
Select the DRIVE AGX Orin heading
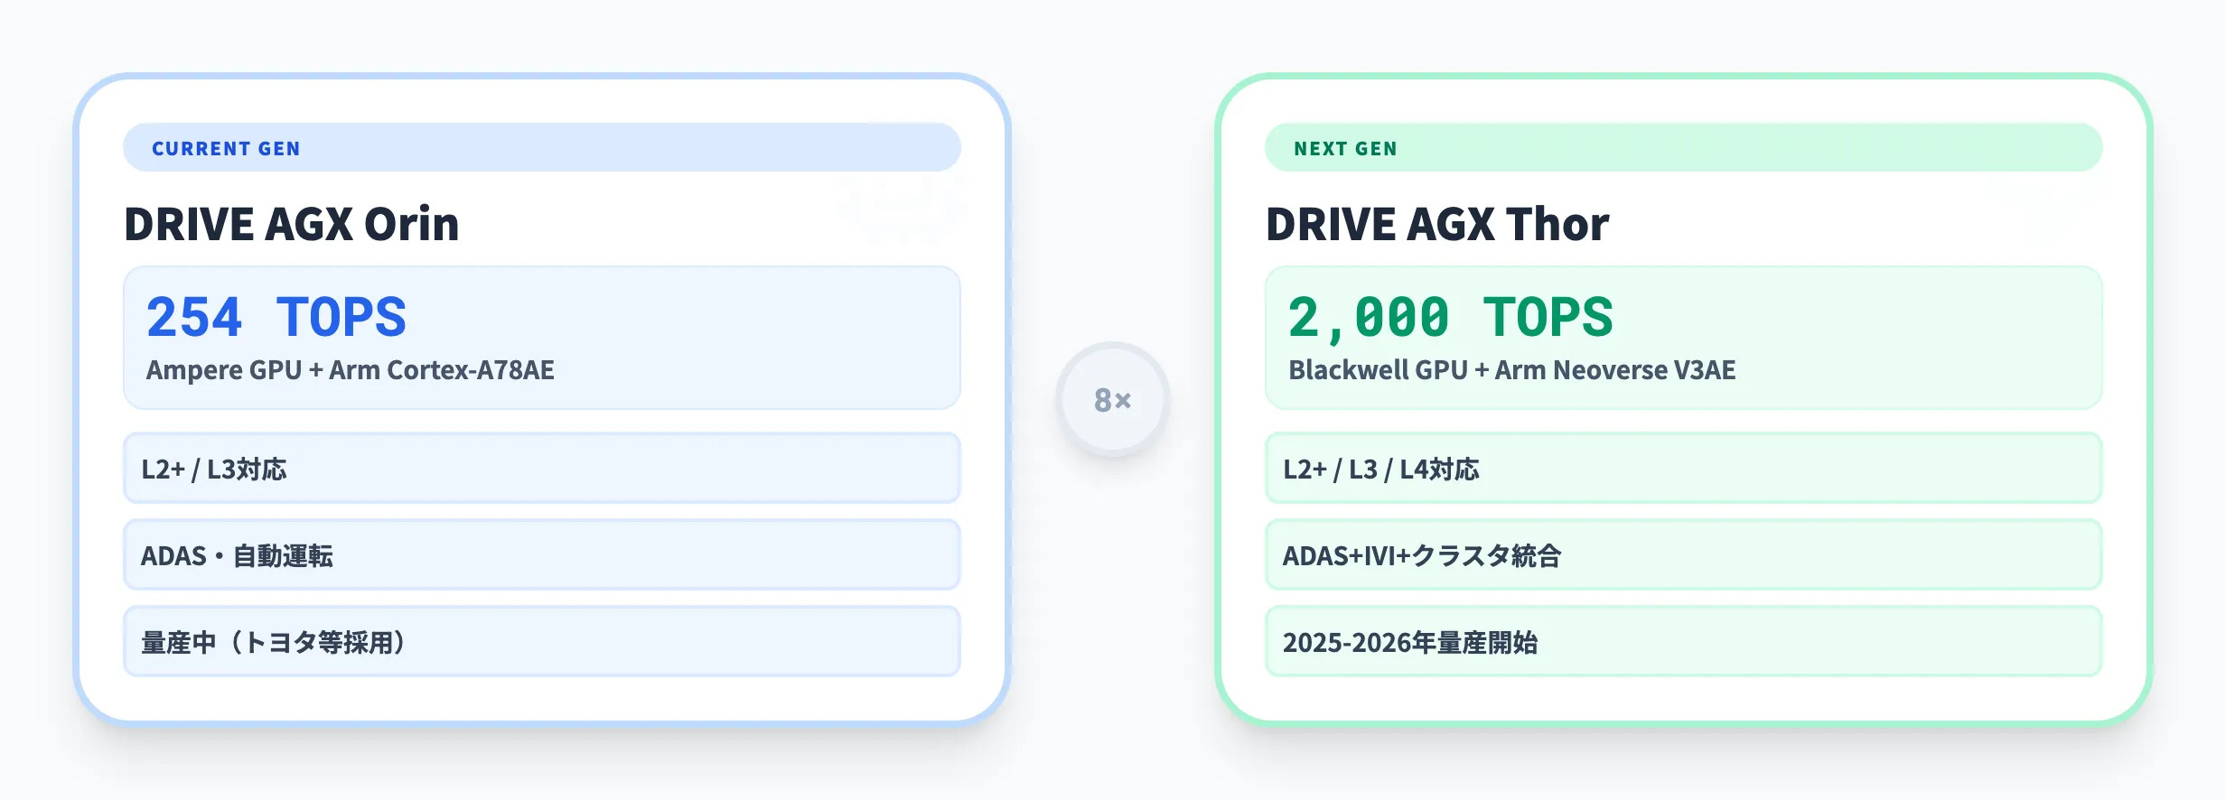tap(292, 224)
